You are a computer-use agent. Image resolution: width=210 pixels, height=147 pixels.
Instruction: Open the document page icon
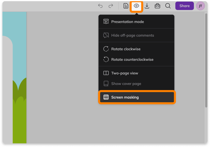[126, 6]
